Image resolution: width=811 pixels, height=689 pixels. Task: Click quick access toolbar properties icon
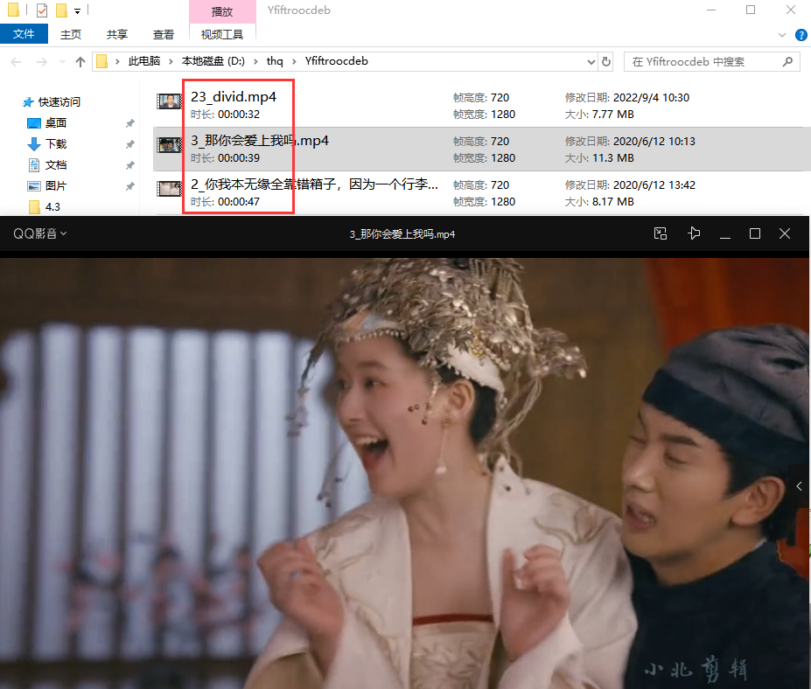pyautogui.click(x=42, y=10)
